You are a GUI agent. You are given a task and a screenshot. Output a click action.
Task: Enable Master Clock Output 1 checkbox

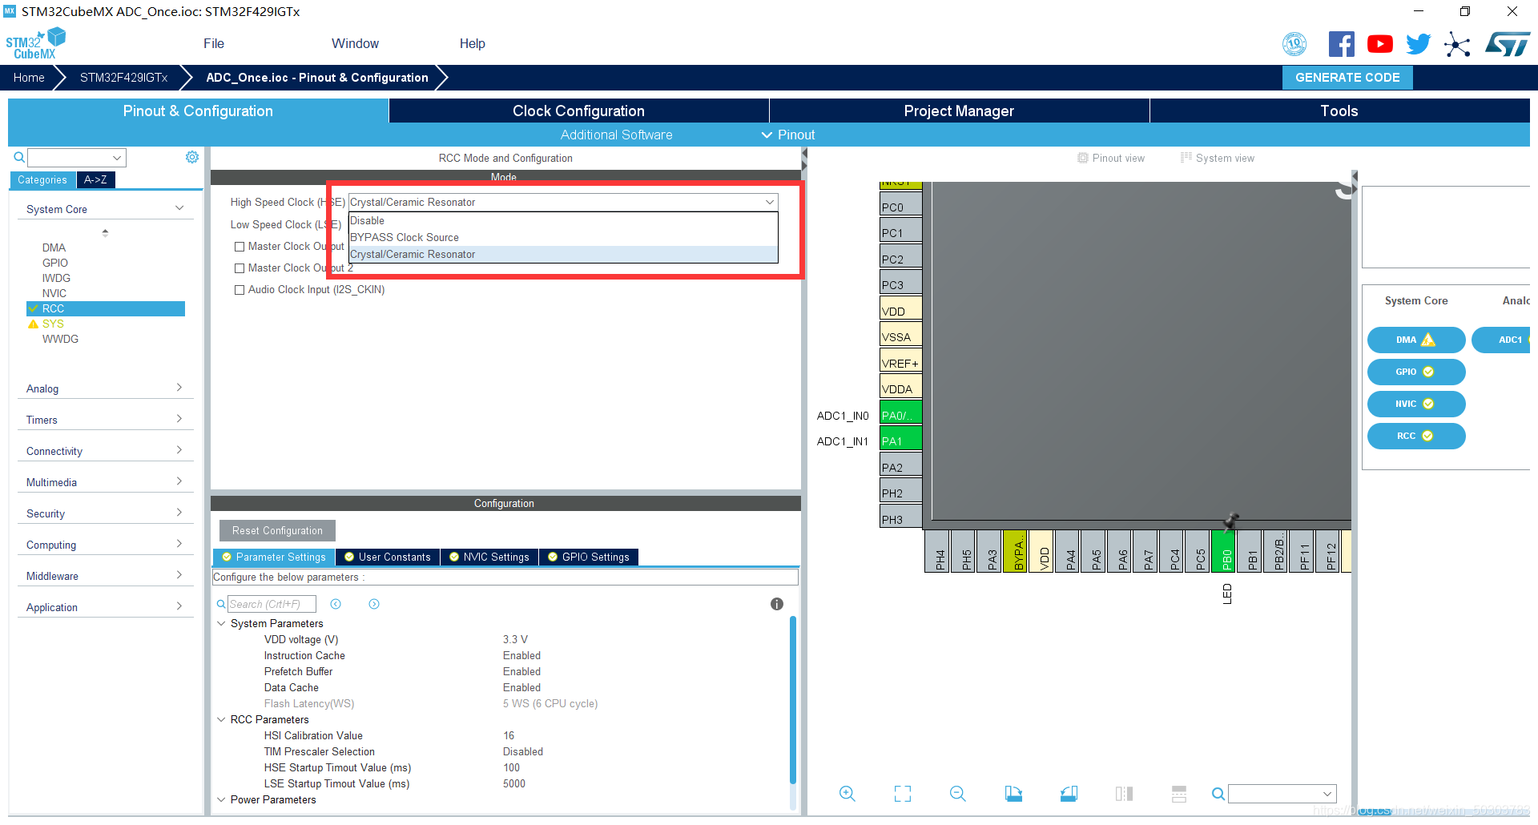pyautogui.click(x=240, y=247)
